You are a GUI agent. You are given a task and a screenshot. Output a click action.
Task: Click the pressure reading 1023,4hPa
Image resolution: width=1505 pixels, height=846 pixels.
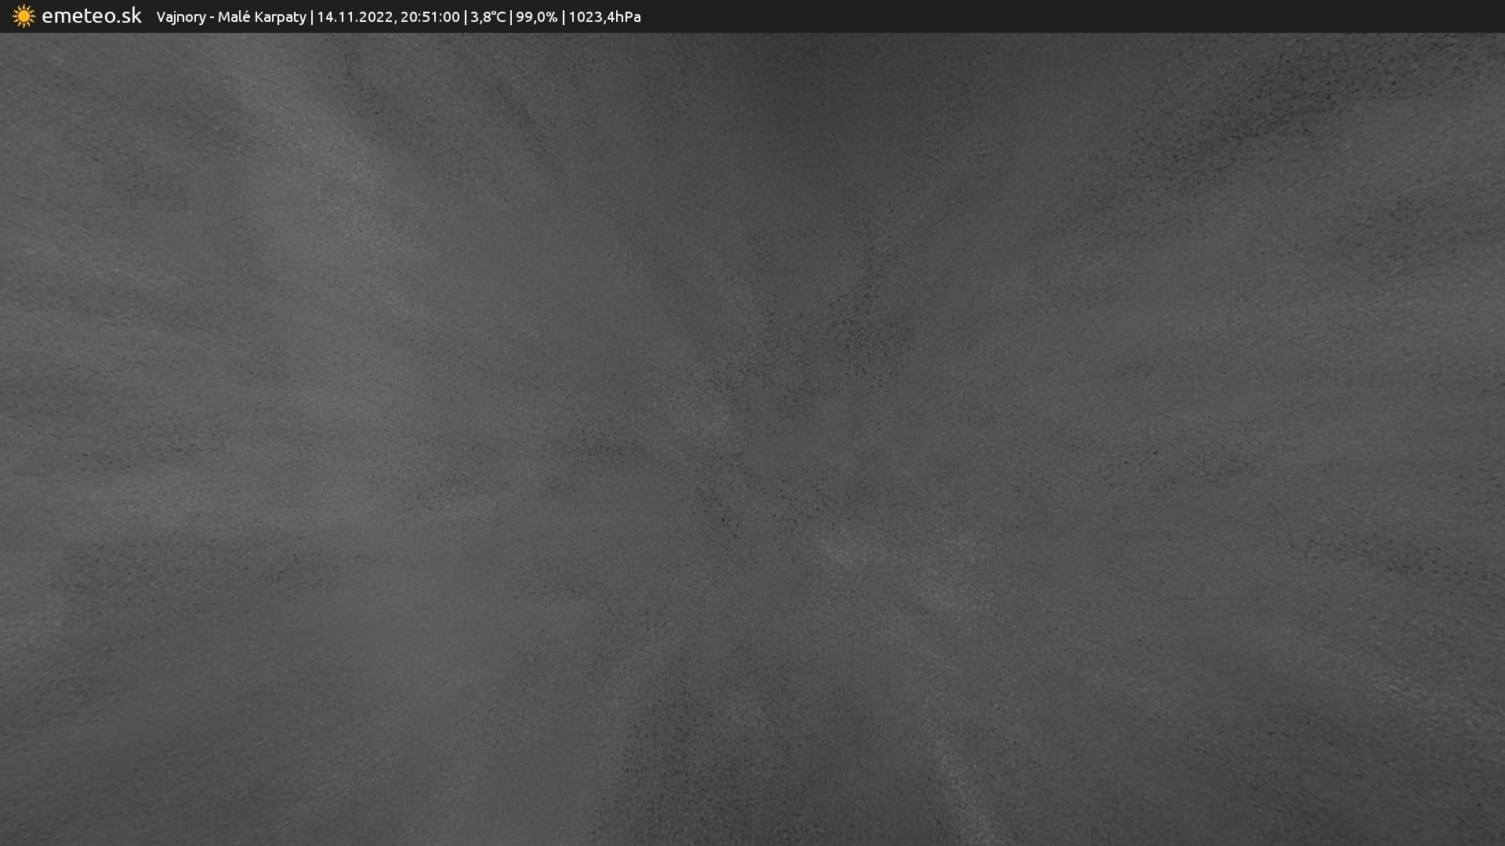tap(604, 17)
